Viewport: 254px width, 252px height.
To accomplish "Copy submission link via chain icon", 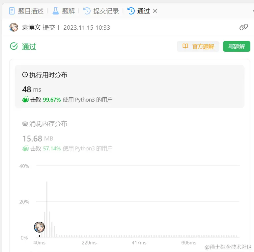I will 244,27.
